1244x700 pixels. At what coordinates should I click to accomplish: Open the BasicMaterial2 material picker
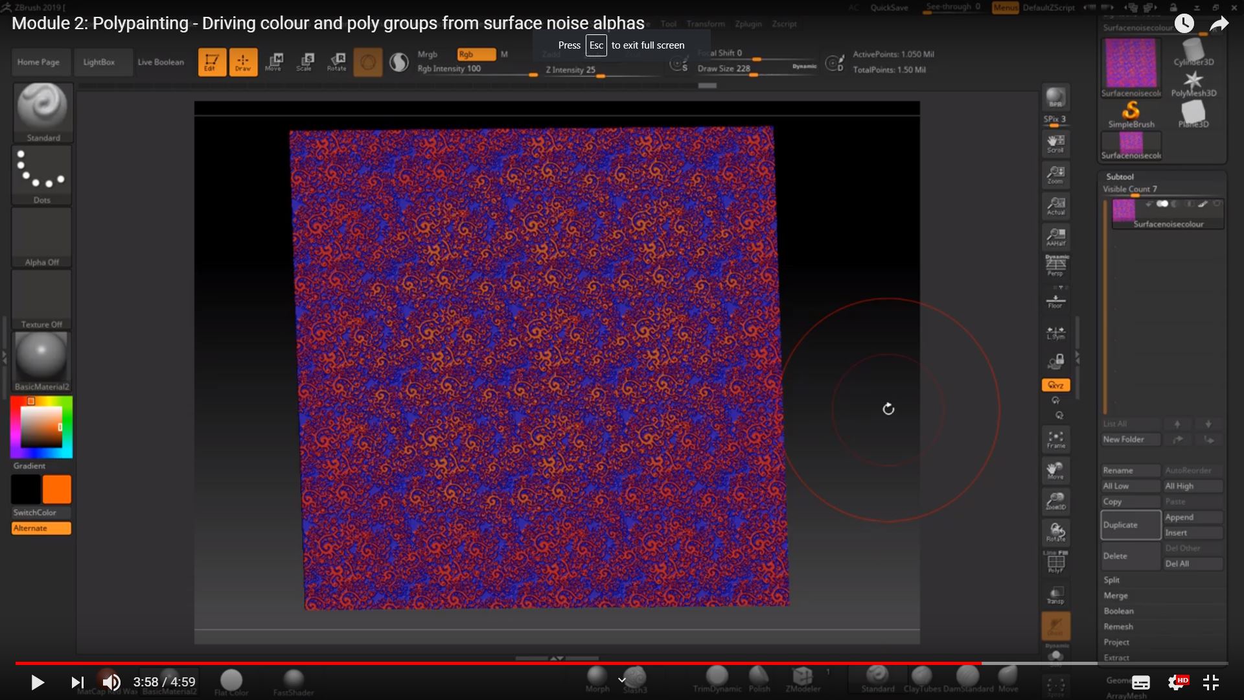pyautogui.click(x=41, y=362)
